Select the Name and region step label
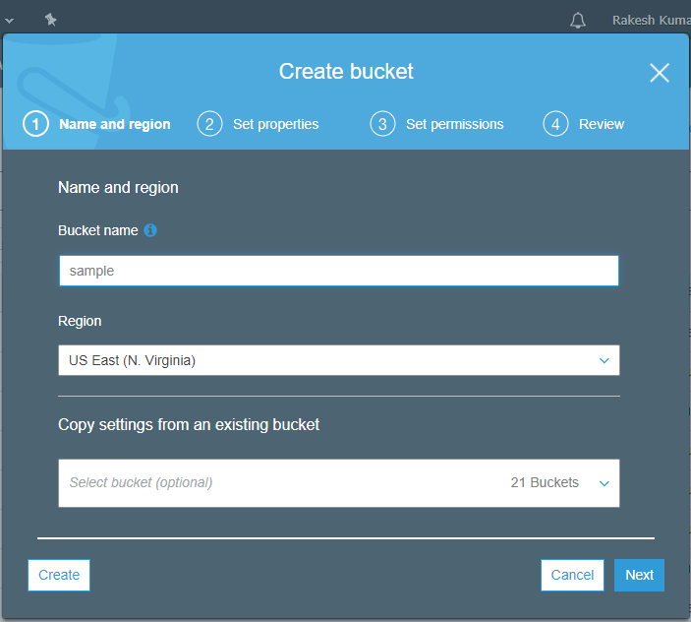691x622 pixels. coord(114,124)
